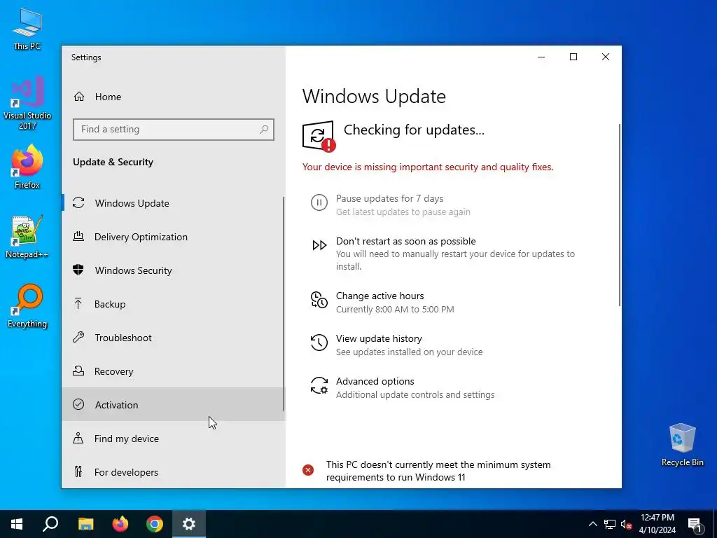The image size is (717, 538).
Task: Click the Activation checkmark circle icon
Action: (78, 404)
